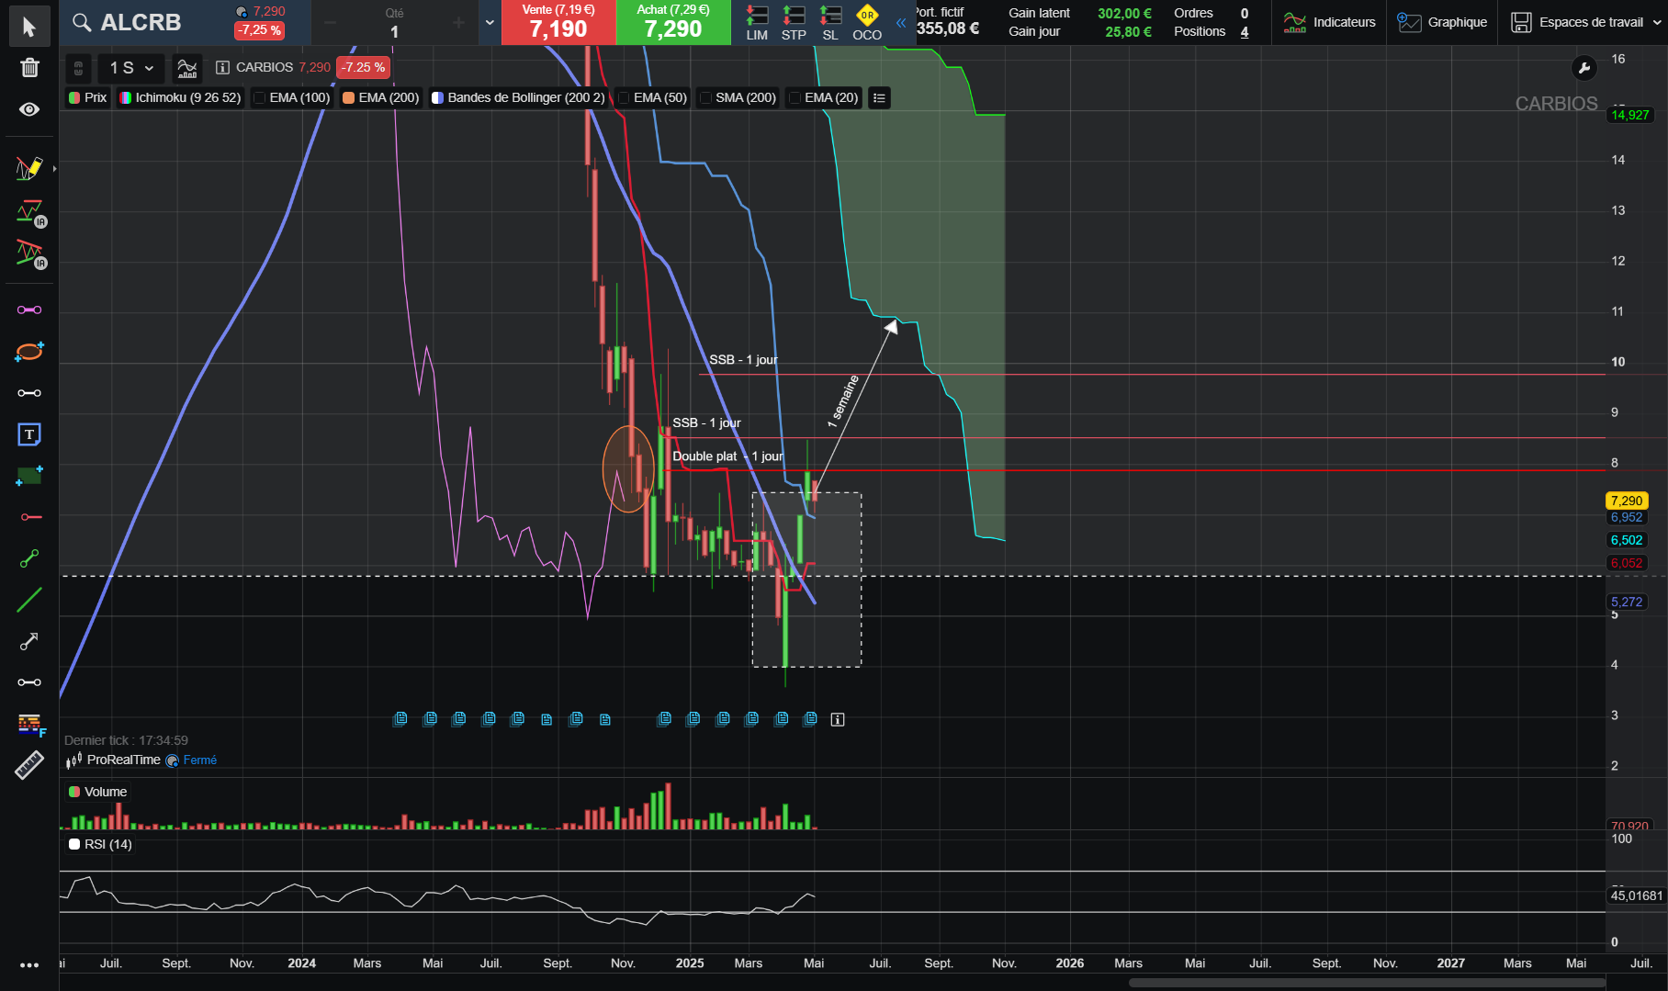The image size is (1668, 991).
Task: Enable the SMA (200) indicator checkbox
Action: (x=705, y=98)
